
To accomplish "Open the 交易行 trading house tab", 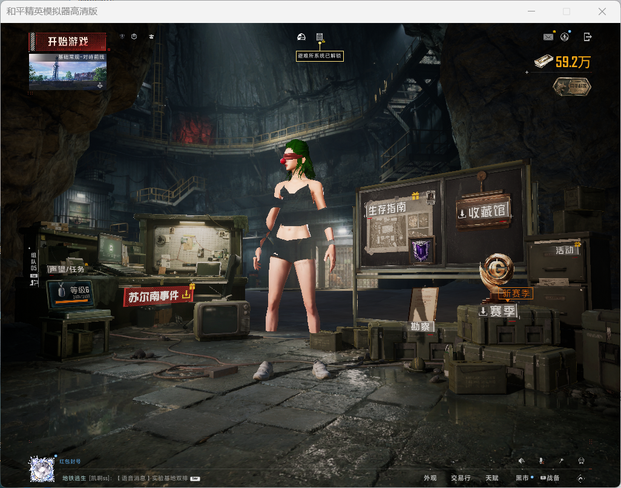I will (x=461, y=478).
